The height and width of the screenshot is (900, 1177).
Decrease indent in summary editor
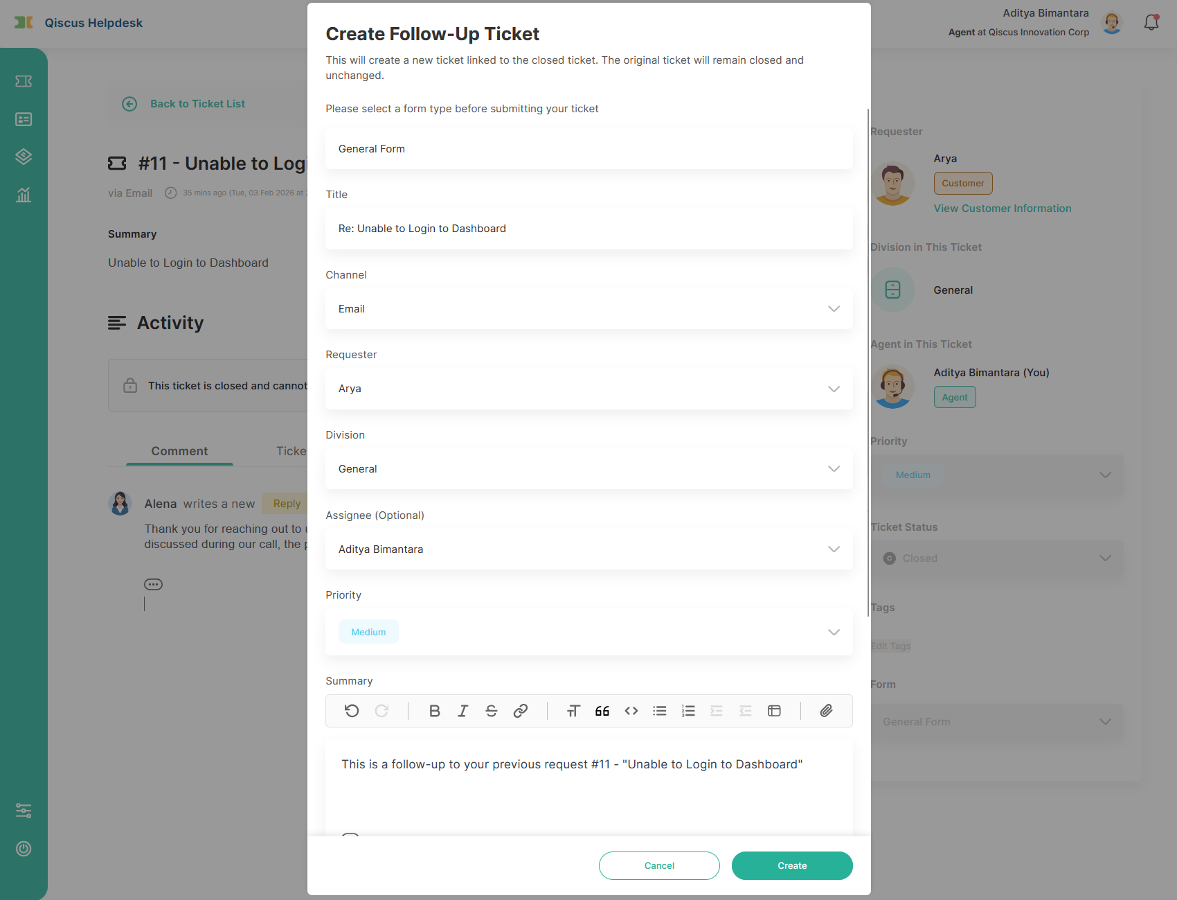pyautogui.click(x=746, y=711)
